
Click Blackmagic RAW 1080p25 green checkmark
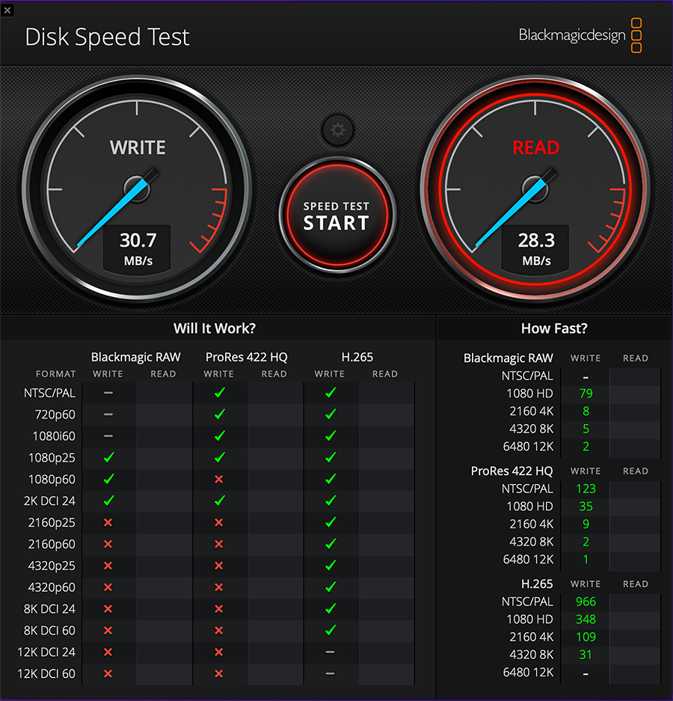point(108,457)
